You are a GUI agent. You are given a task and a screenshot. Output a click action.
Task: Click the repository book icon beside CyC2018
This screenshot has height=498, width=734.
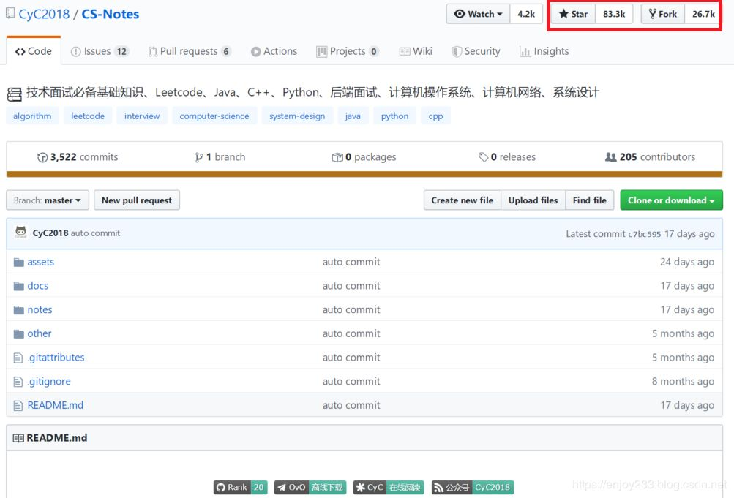(x=10, y=13)
